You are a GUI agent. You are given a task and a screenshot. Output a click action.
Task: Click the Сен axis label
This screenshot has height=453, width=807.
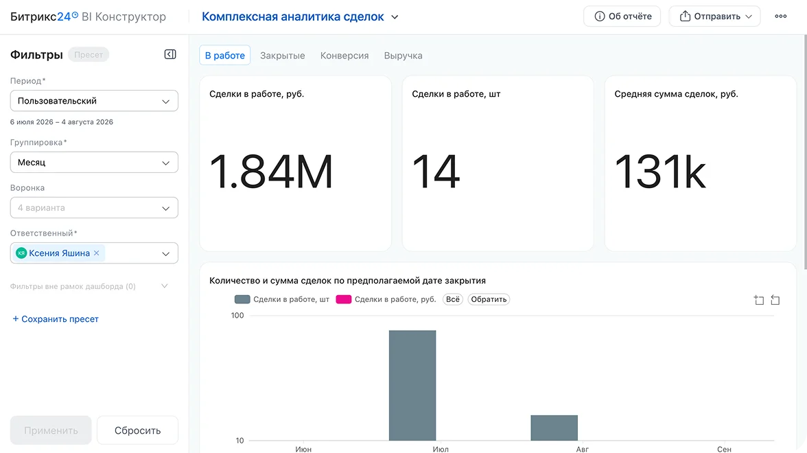pos(724,449)
